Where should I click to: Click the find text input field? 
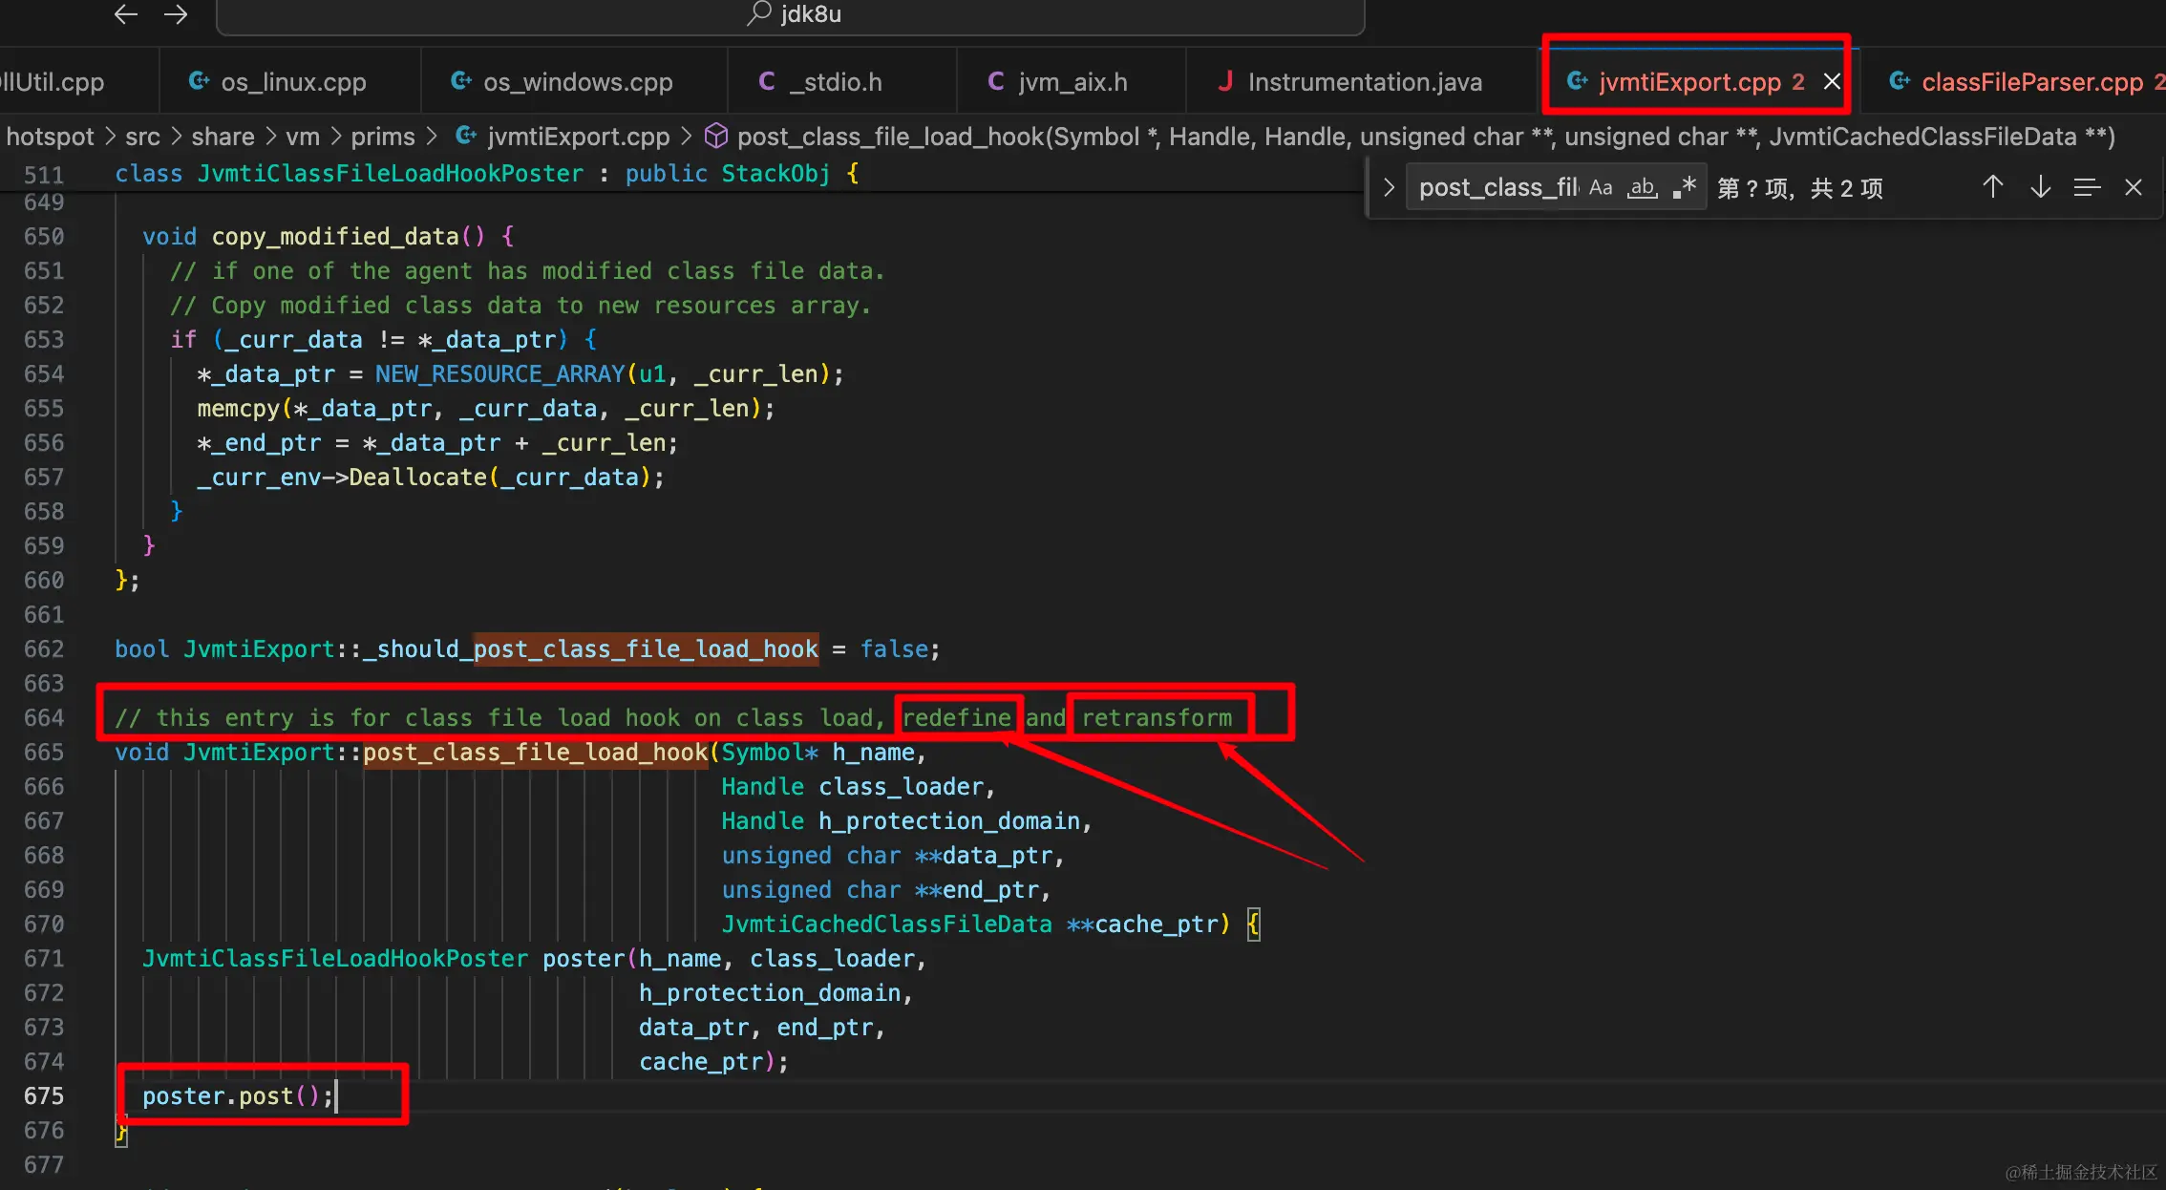tap(1496, 187)
